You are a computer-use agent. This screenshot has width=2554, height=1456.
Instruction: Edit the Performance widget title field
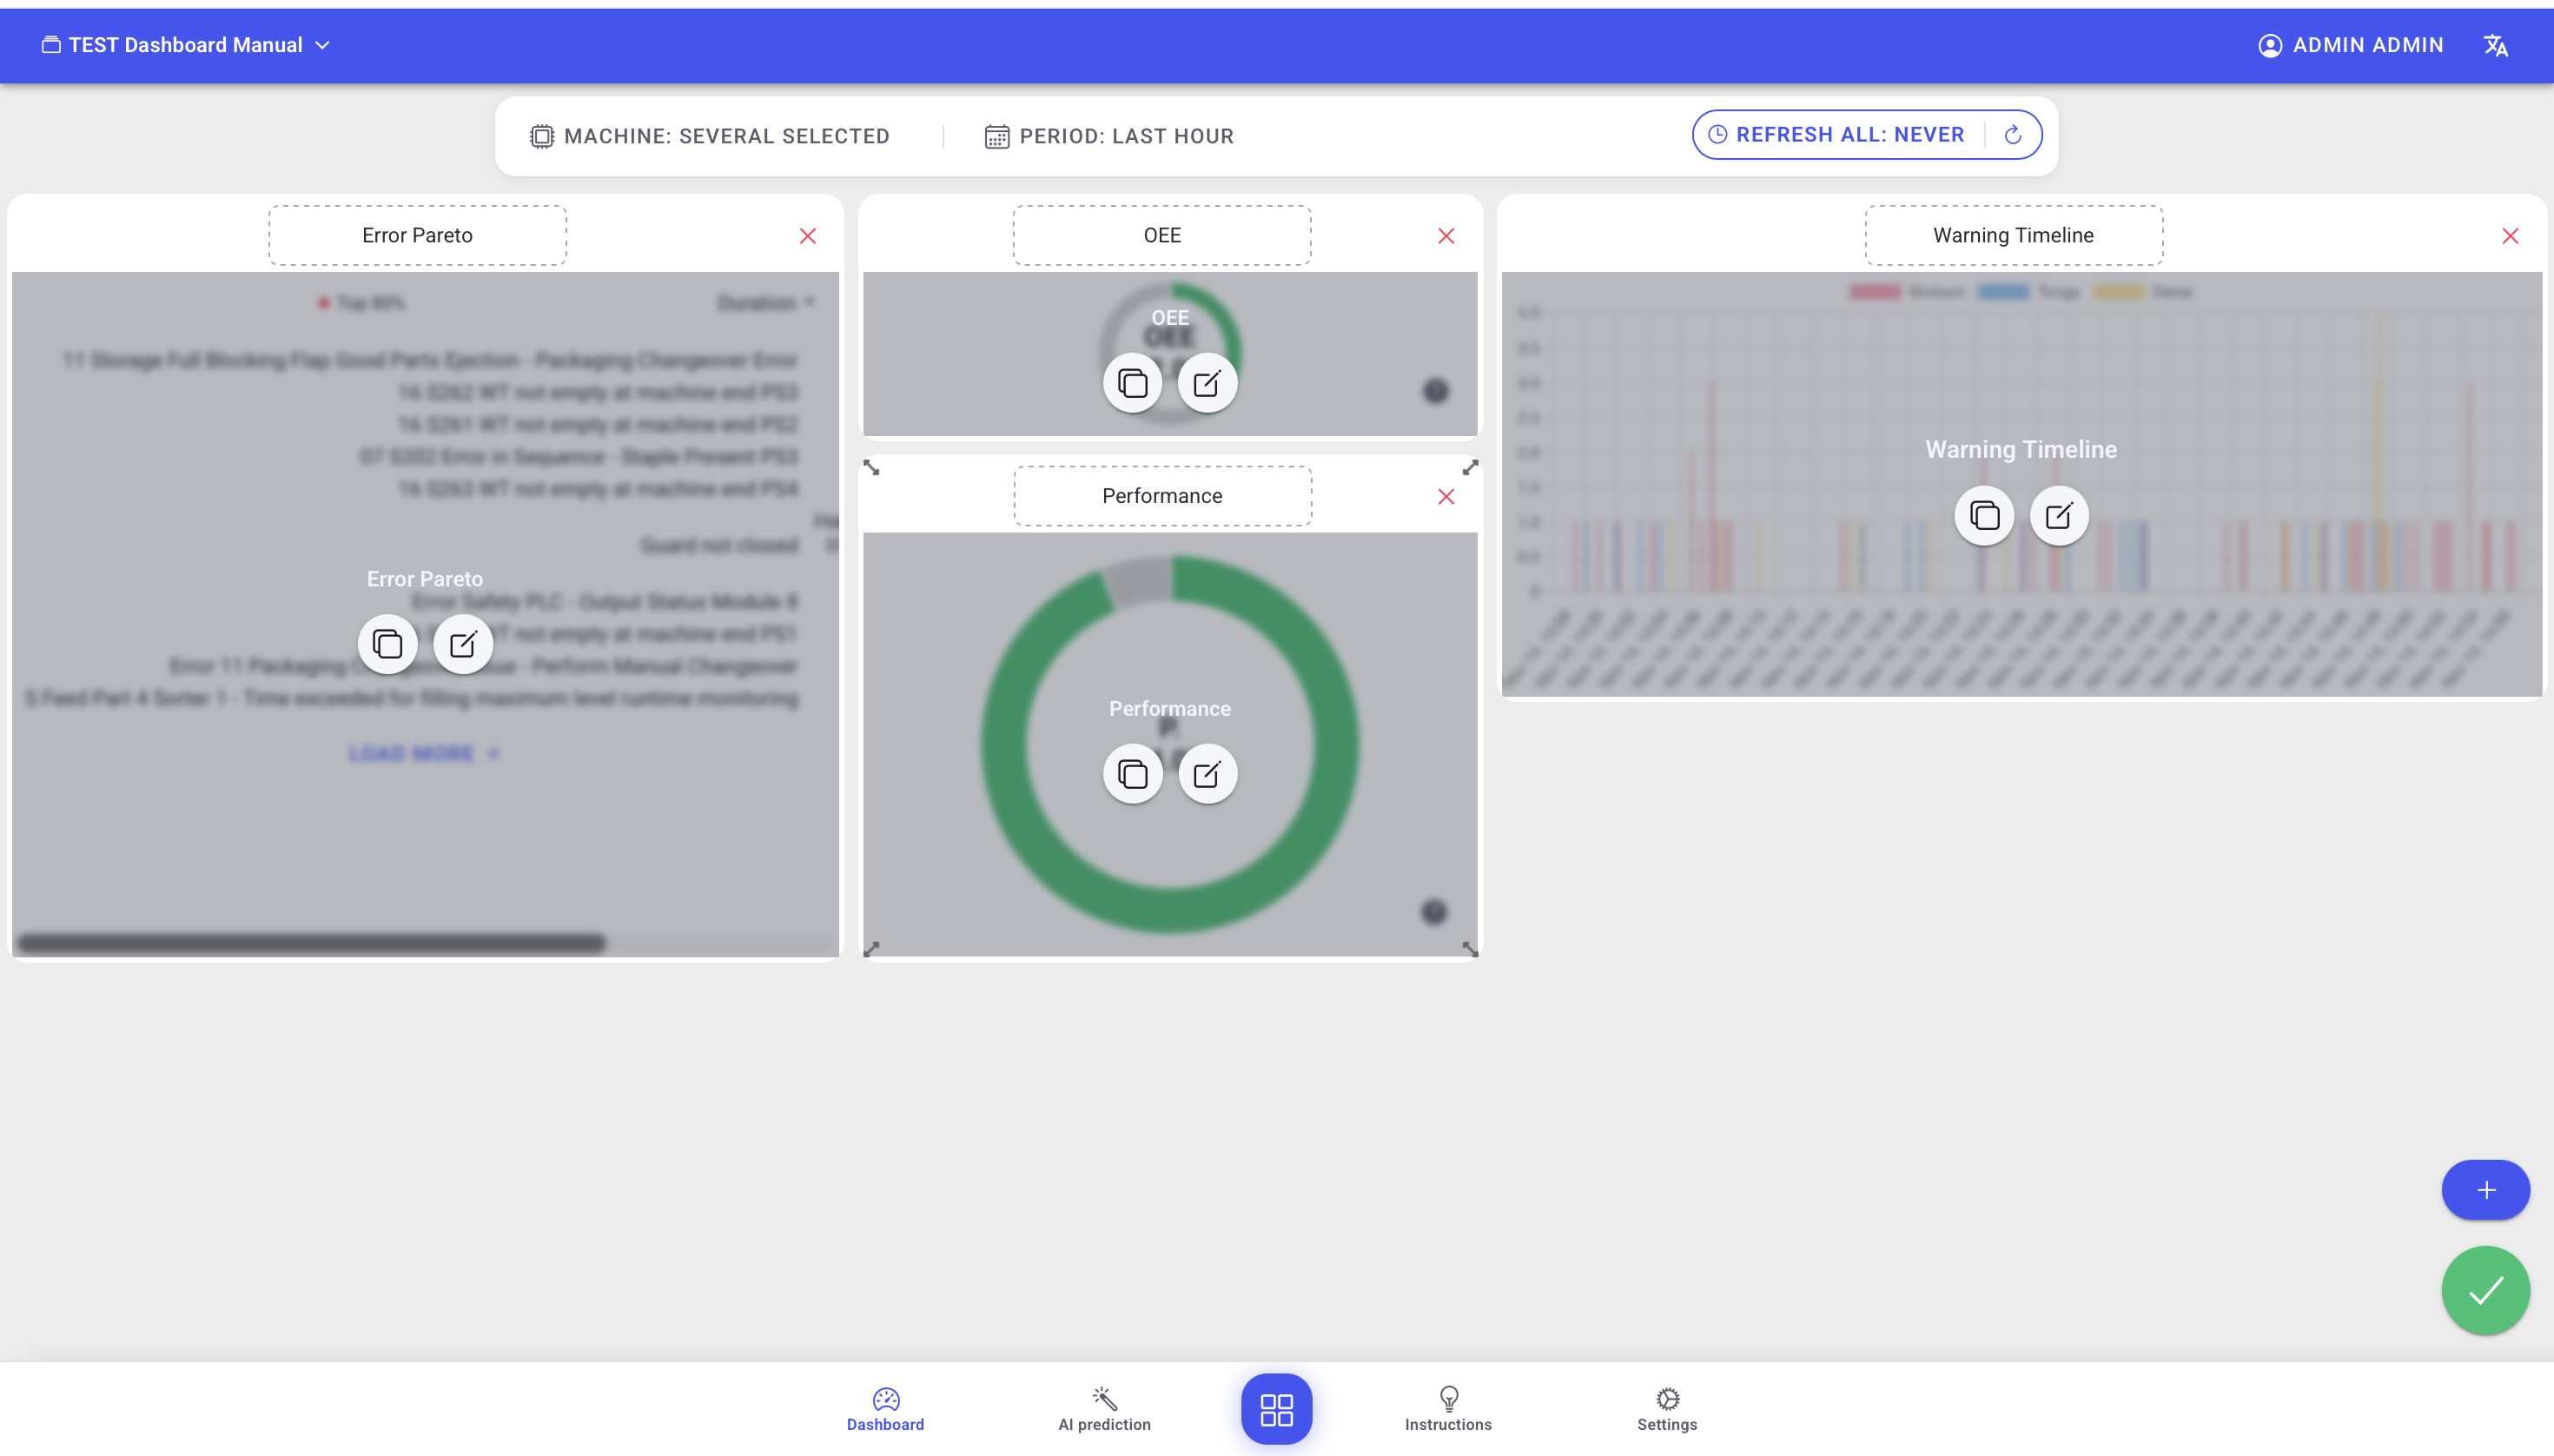[x=1162, y=496]
